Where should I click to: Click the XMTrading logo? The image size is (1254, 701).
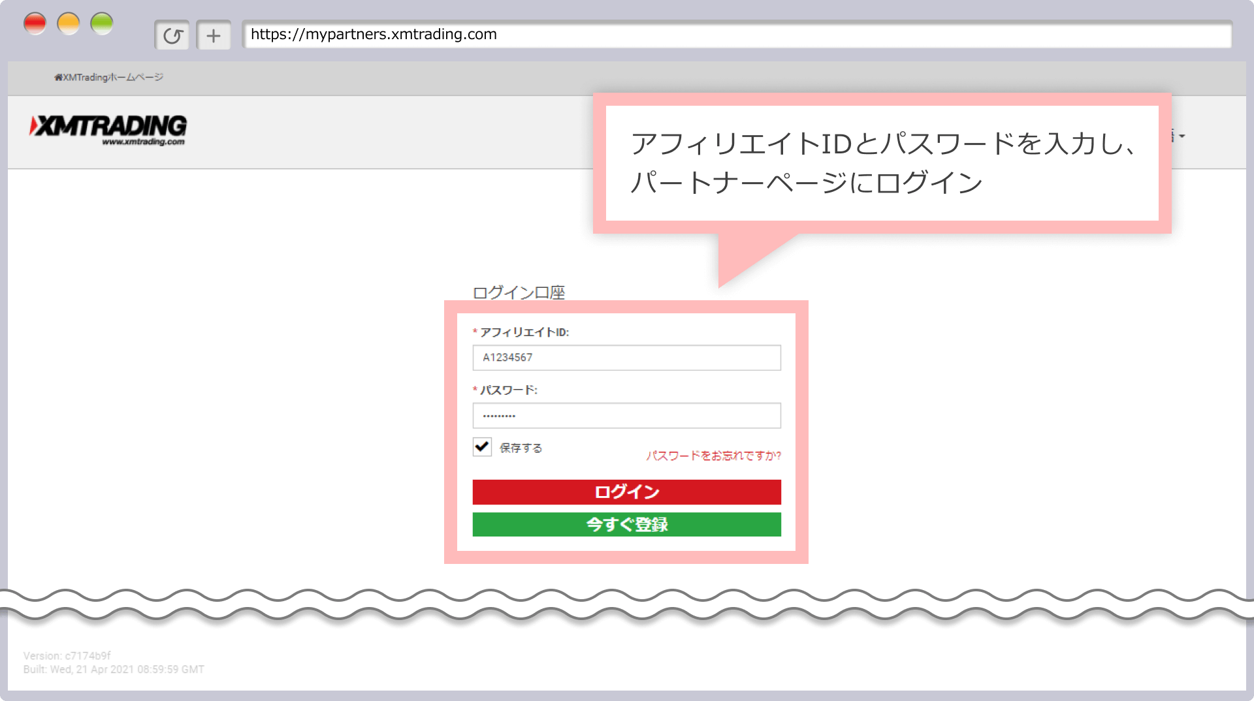tap(108, 130)
